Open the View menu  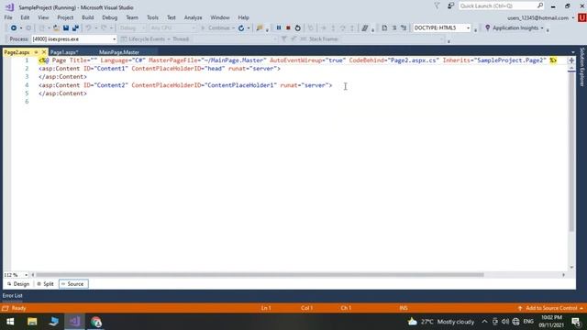coord(43,17)
